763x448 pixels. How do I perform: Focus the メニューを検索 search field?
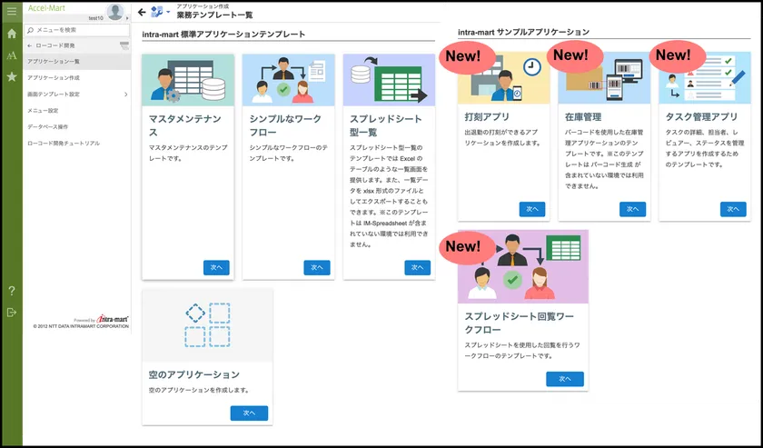coord(77,30)
